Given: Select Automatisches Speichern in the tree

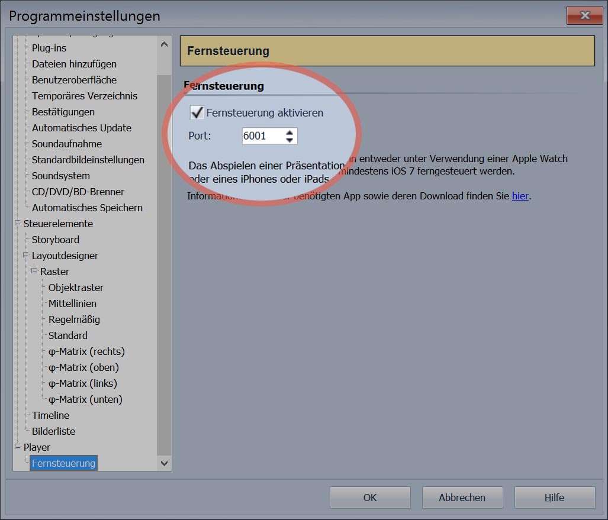Looking at the screenshot, I should click(87, 208).
